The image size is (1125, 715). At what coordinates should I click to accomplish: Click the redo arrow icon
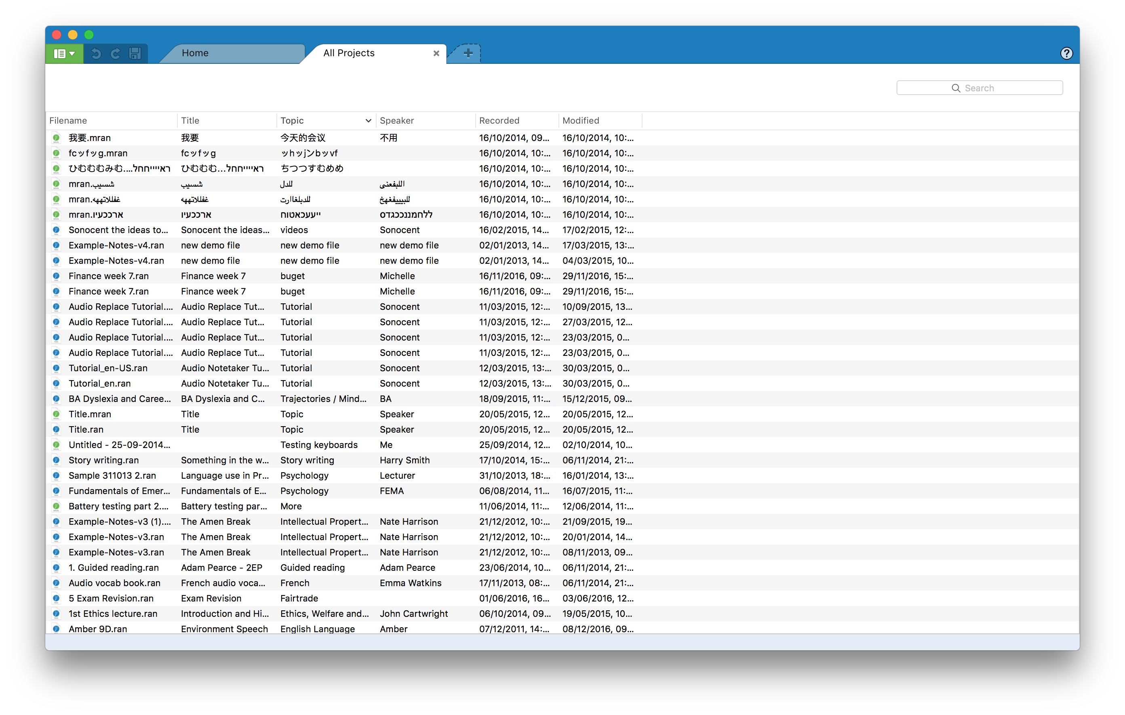[x=116, y=54]
